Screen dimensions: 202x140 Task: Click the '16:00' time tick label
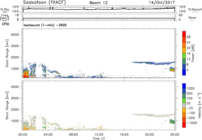tap(124, 135)
